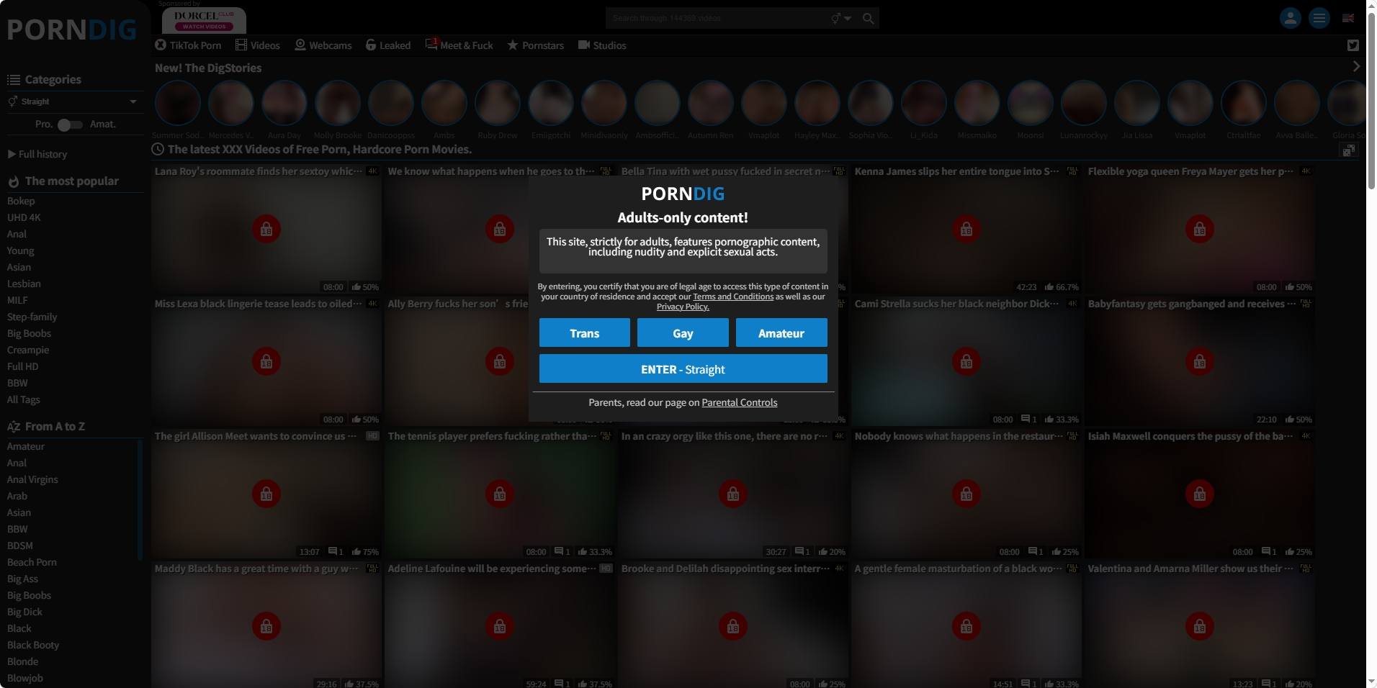Viewport: 1377px width, 688px height.
Task: Choose the Gay button in the dialog
Action: coord(683,333)
